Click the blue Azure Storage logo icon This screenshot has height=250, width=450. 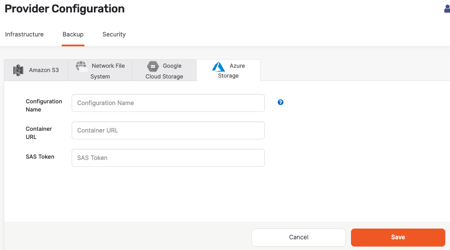[x=219, y=67]
